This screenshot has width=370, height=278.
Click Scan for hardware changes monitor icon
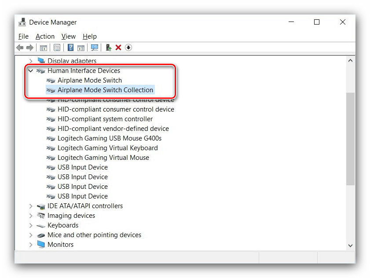(x=95, y=47)
